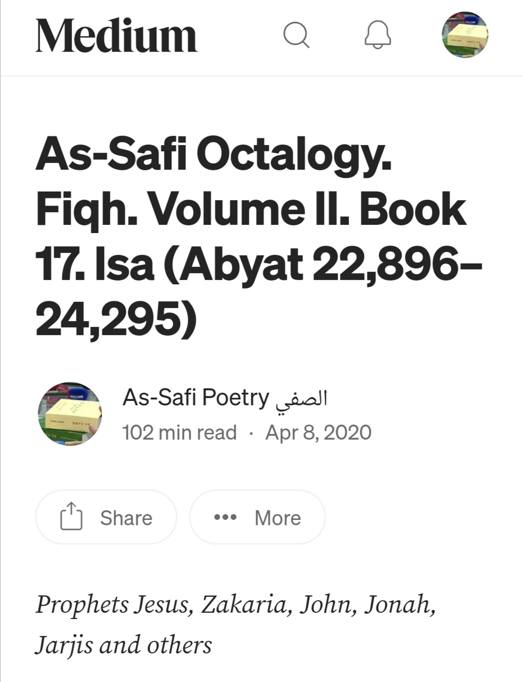
Task: Open notifications bell icon
Action: (378, 35)
